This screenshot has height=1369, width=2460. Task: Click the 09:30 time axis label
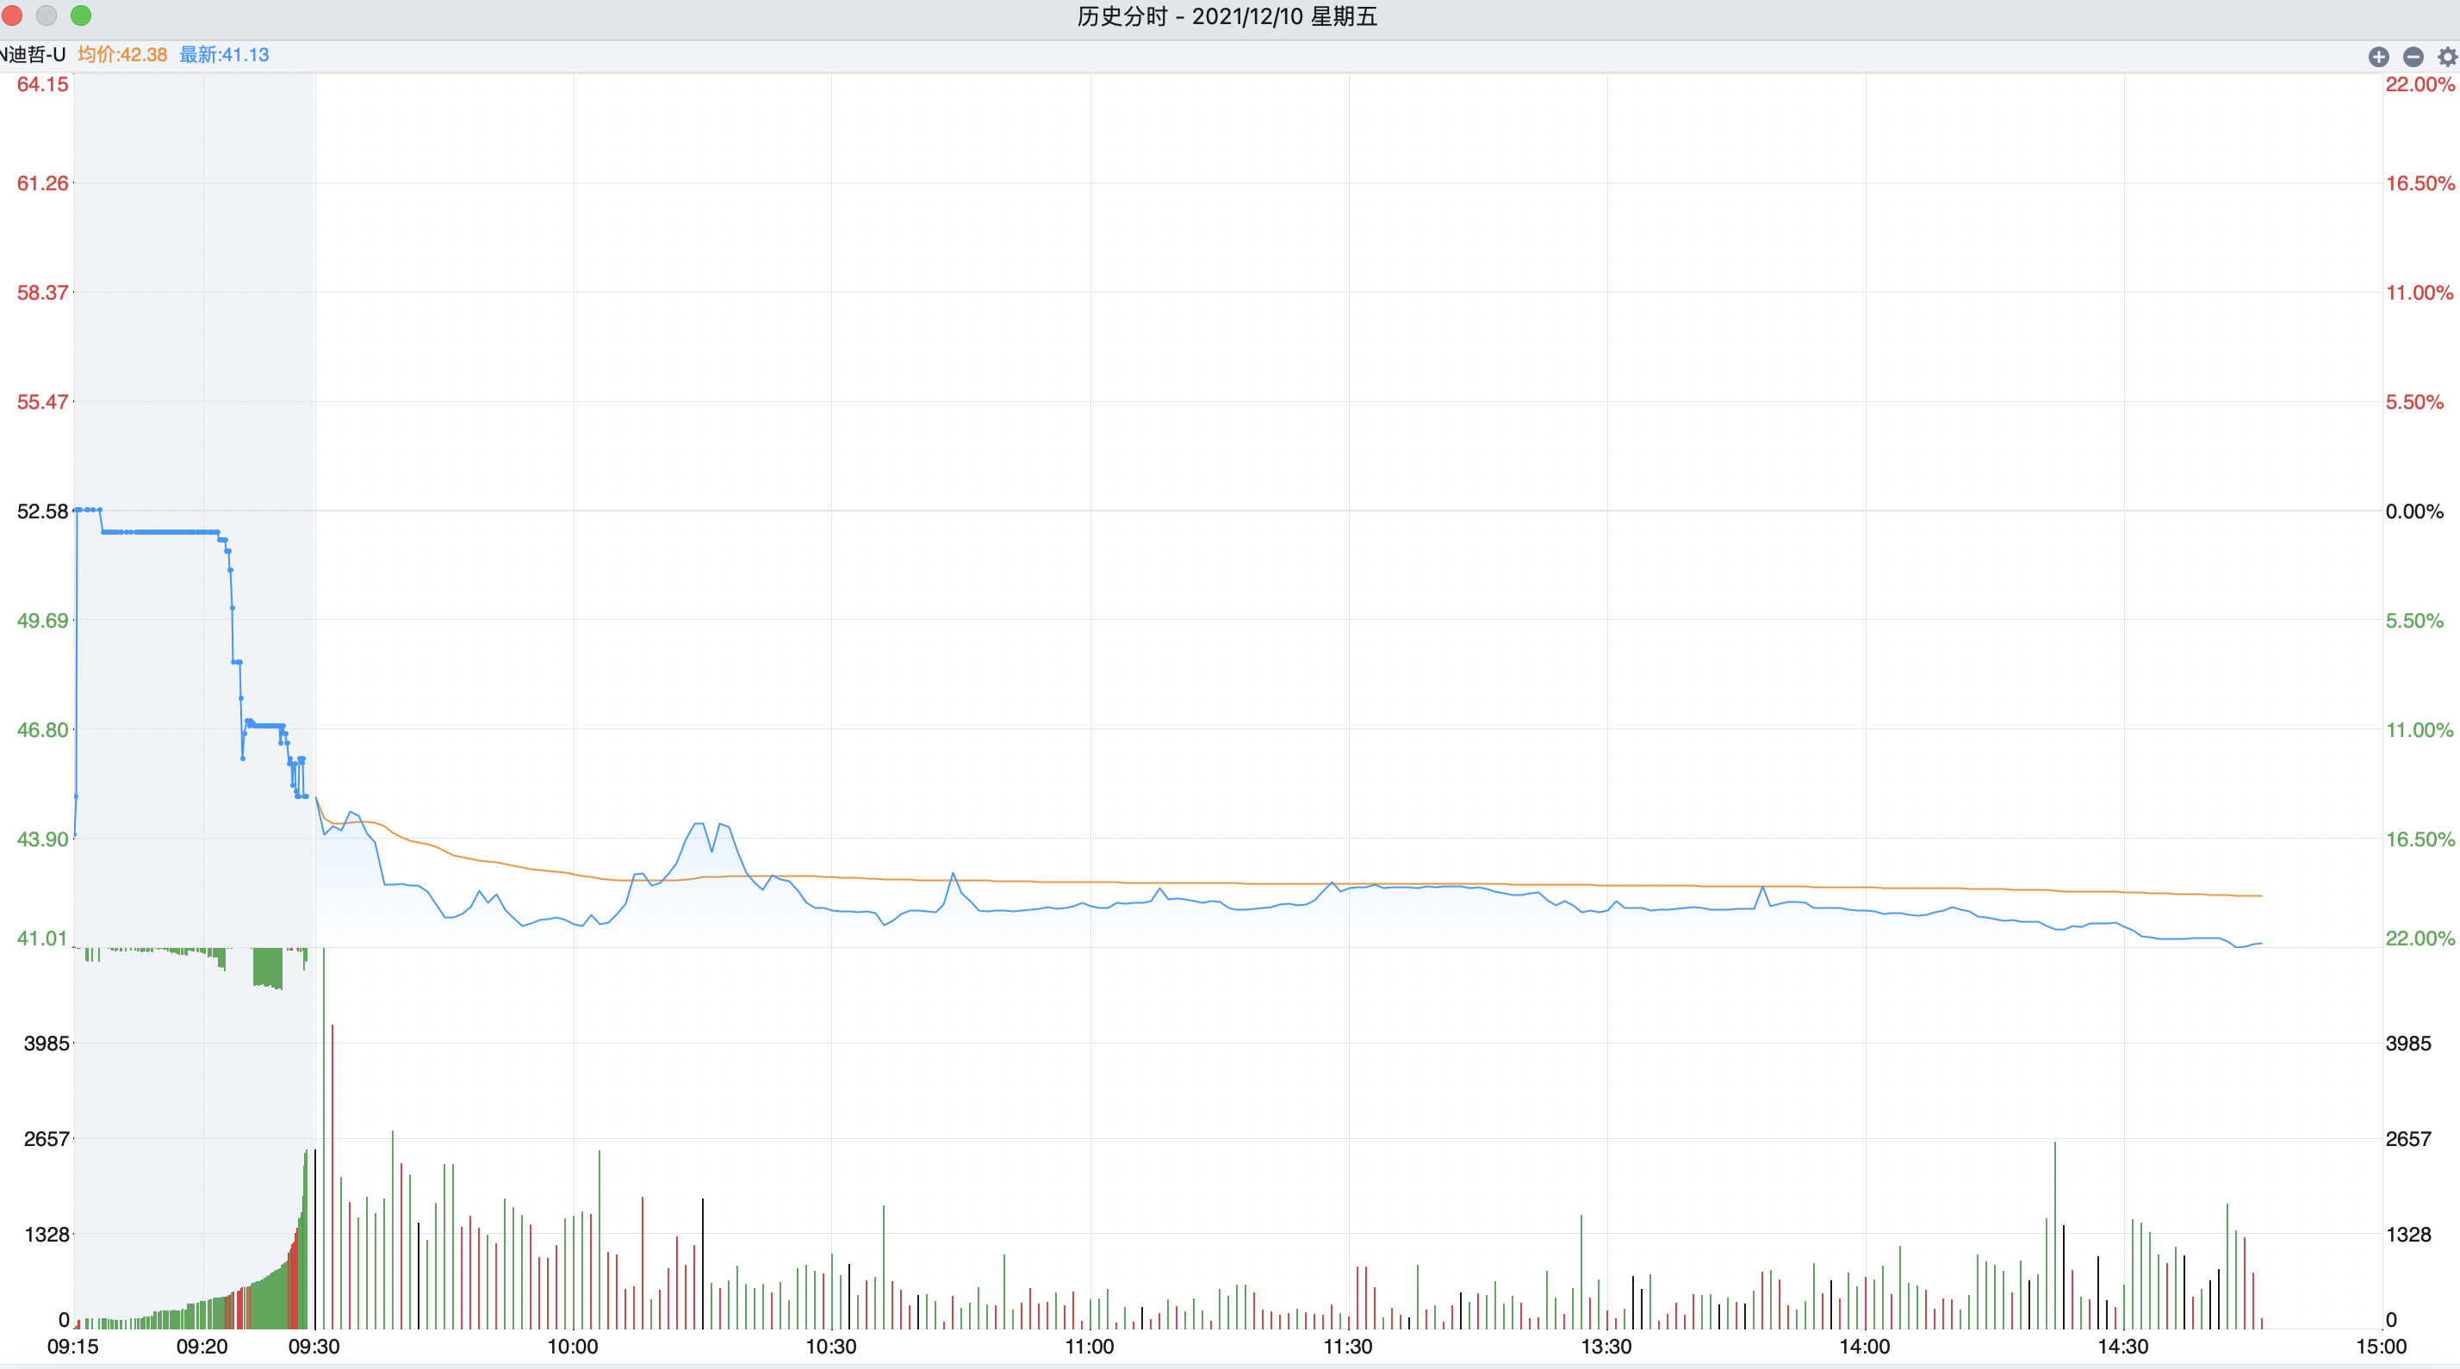coord(314,1347)
